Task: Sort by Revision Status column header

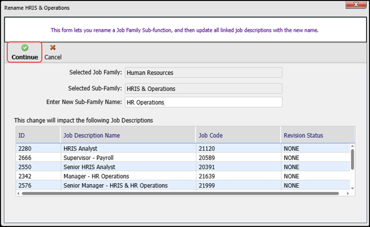Action: pos(318,135)
